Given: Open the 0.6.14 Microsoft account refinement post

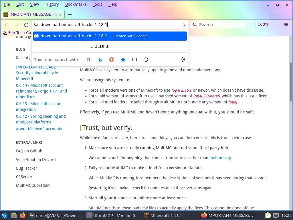Looking at the screenshot, I should [41, 91].
